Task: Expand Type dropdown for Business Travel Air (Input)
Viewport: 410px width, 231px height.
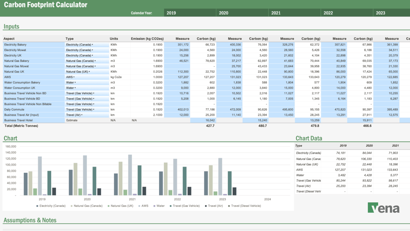Action: 82,115
